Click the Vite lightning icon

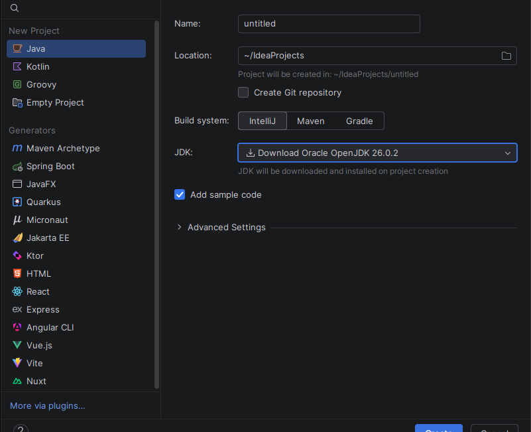(x=17, y=363)
